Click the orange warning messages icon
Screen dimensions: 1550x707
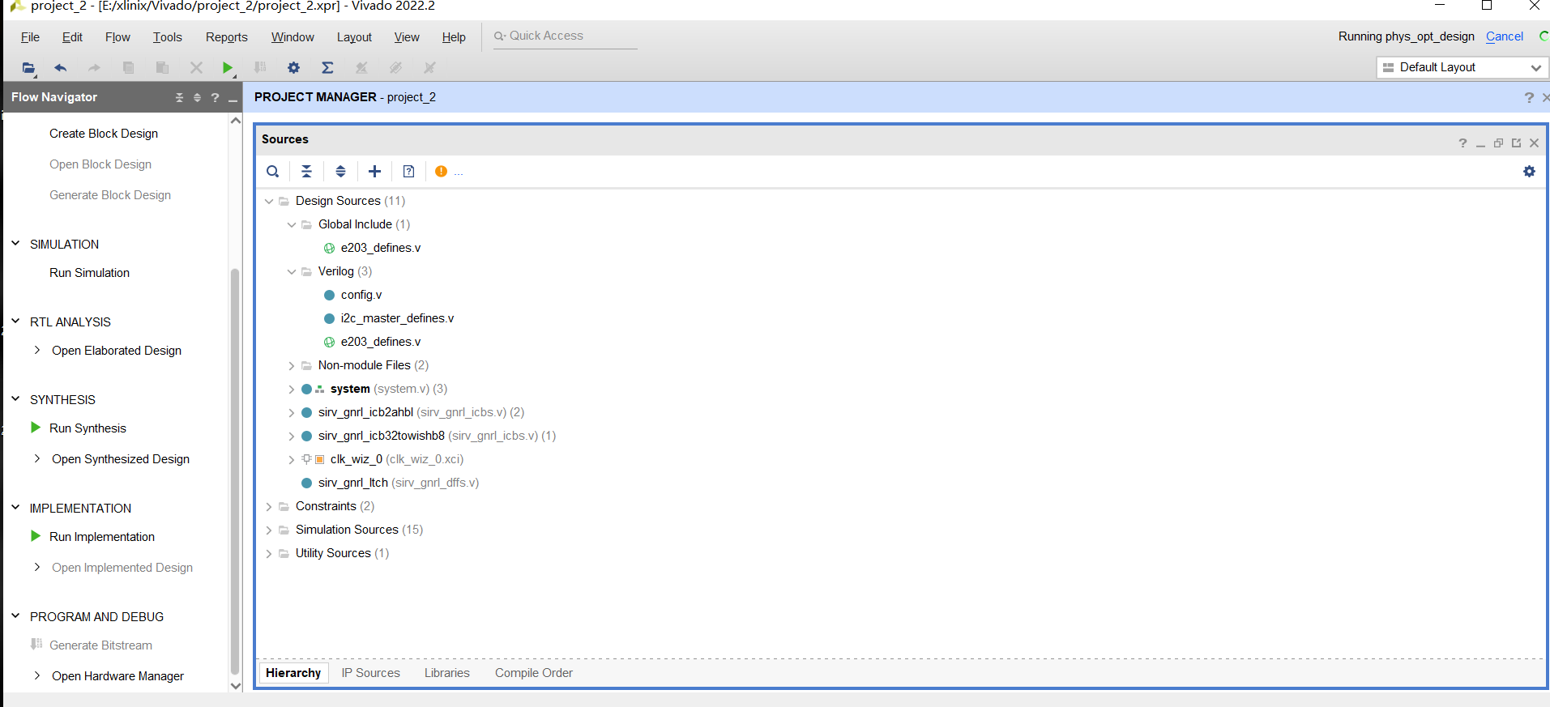point(441,172)
